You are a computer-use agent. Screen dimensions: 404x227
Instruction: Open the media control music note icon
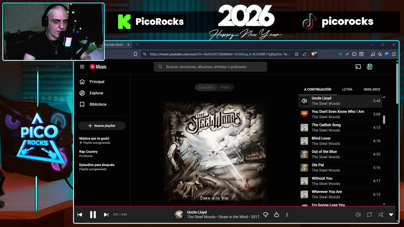tap(373, 54)
